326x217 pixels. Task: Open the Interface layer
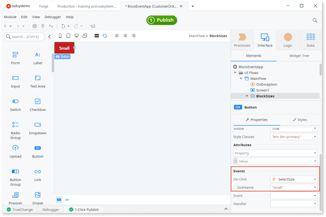click(x=265, y=40)
